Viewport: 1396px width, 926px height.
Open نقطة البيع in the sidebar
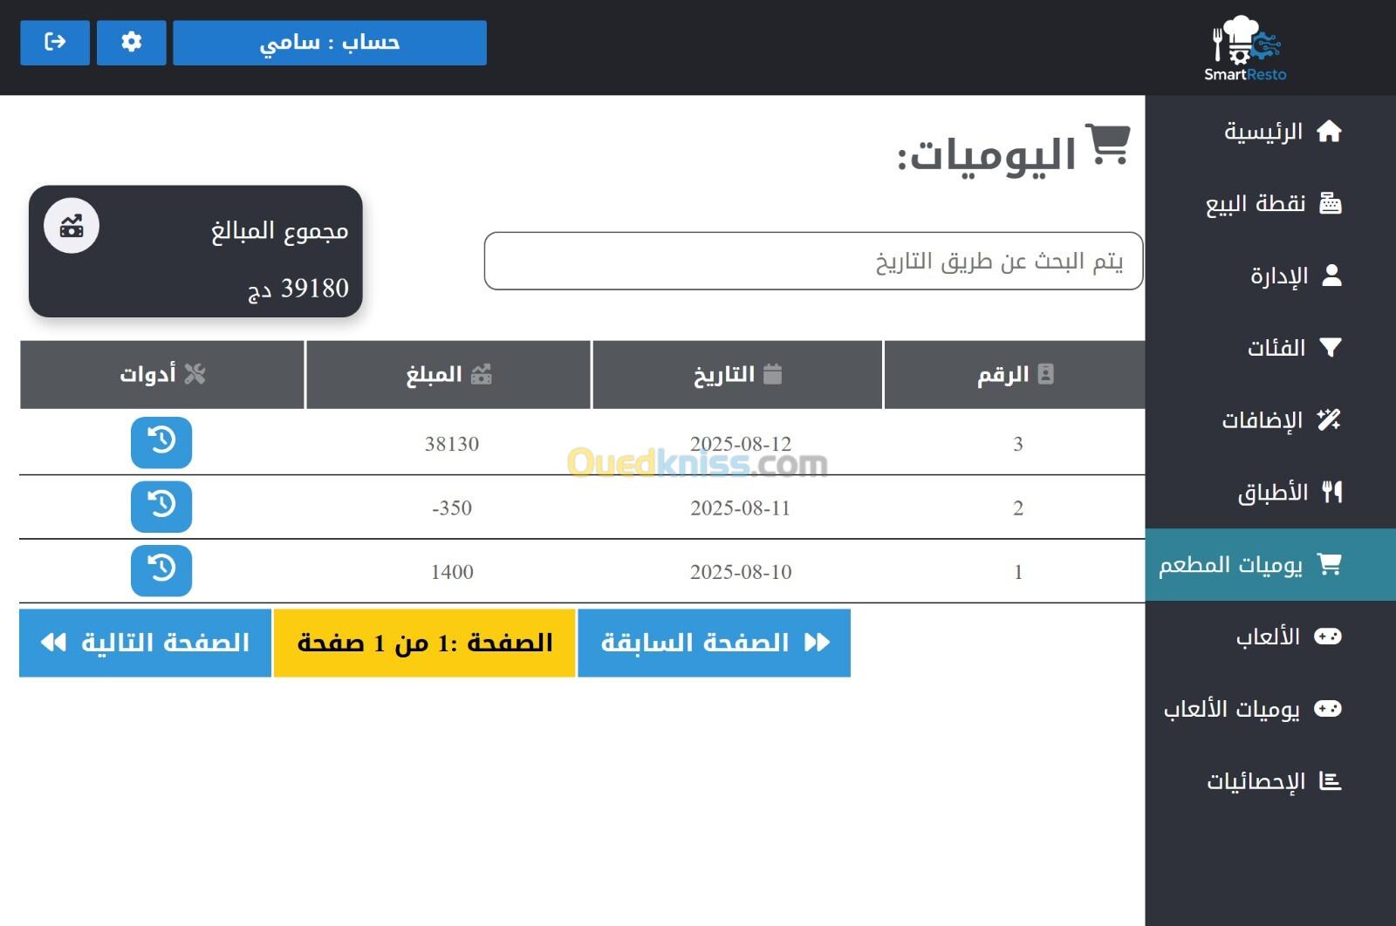pos(1272,204)
